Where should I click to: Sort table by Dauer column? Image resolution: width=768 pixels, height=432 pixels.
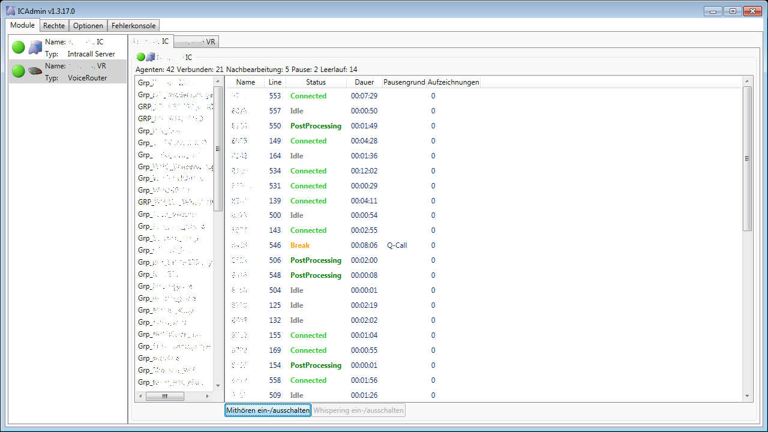pos(364,82)
